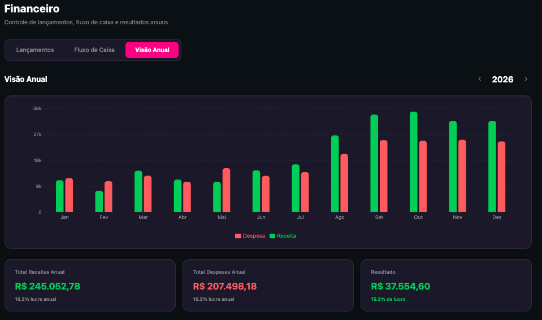The image size is (542, 320).
Task: Click the Total Despesas Anual card title
Action: (x=219, y=272)
